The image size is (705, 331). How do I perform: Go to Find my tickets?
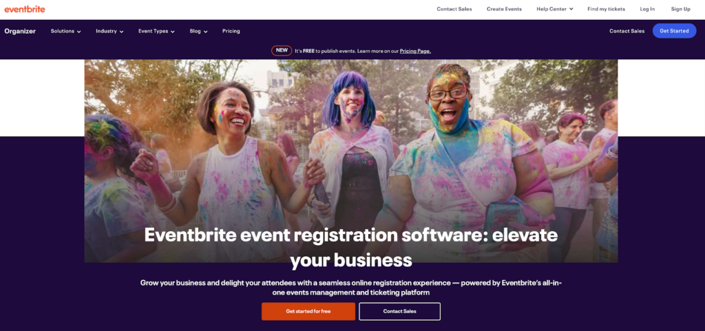click(606, 9)
